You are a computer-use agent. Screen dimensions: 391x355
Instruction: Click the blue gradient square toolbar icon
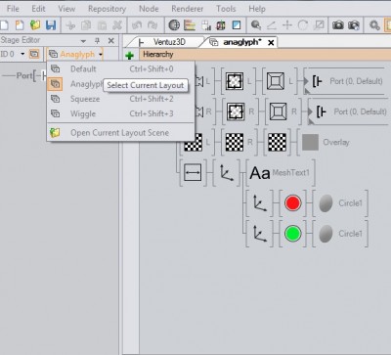point(237,25)
